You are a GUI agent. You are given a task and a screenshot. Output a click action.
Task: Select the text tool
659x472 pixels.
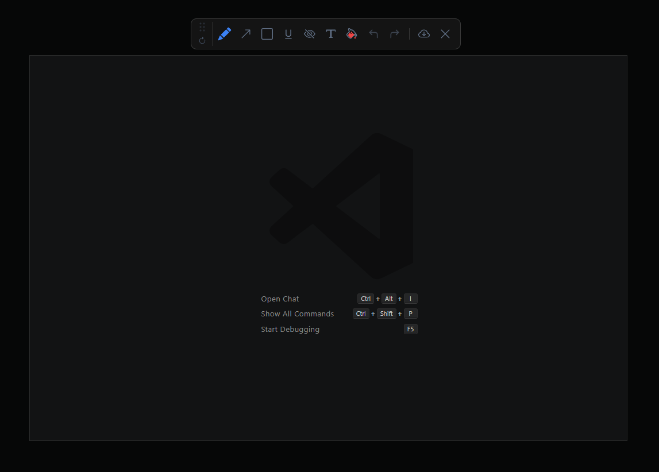pos(331,34)
